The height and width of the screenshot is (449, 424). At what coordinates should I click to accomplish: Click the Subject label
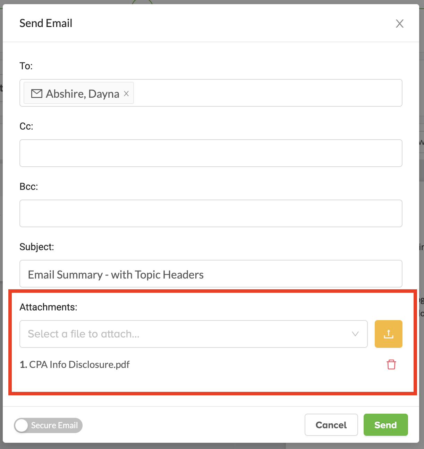[37, 247]
